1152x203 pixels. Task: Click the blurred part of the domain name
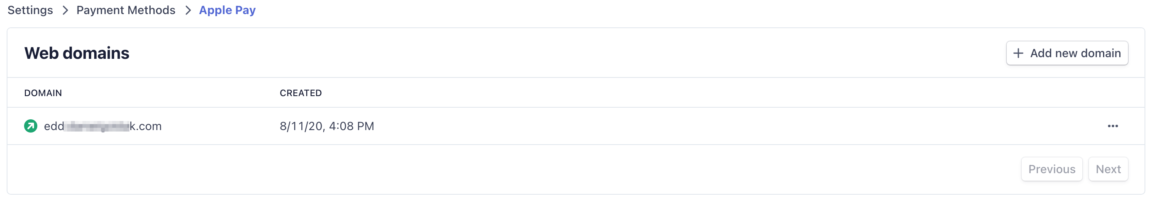98,127
